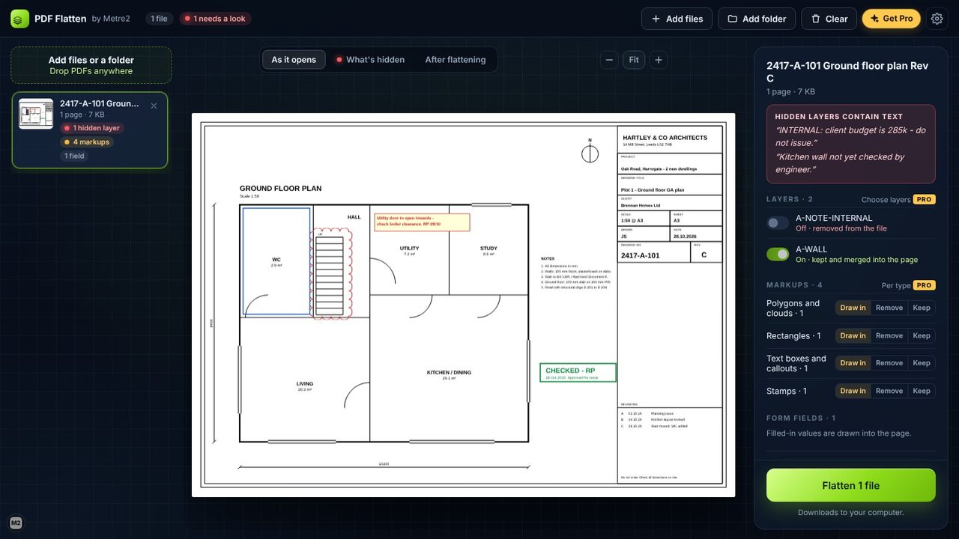Set Stamps markup to Keep
The image size is (959, 539).
pyautogui.click(x=922, y=391)
